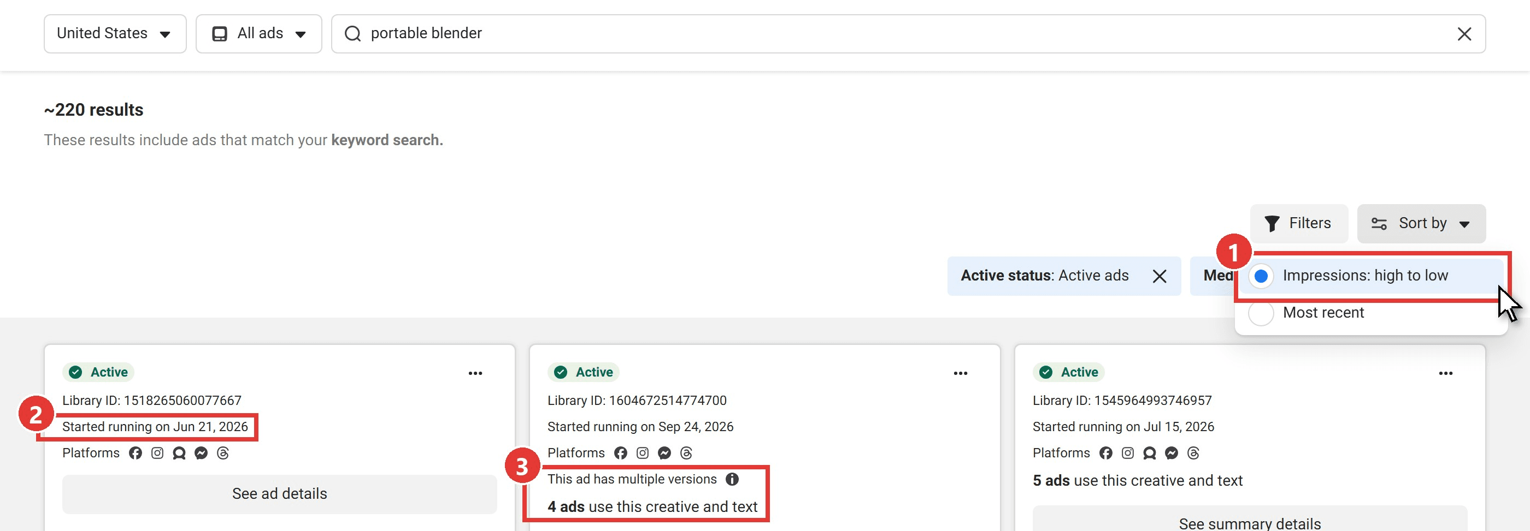Click the "Library ID: 1518265060077667" text
The height and width of the screenshot is (531, 1530).
(152, 401)
